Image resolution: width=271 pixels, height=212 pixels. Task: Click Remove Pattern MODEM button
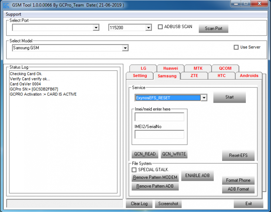[x=155, y=178]
